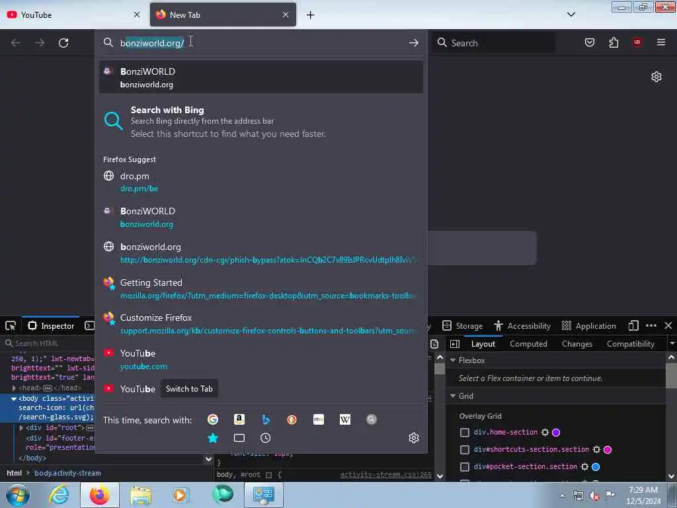Screen dimensions: 677x508
Task: Search bookmarks via star icon
Action: pos(213,438)
